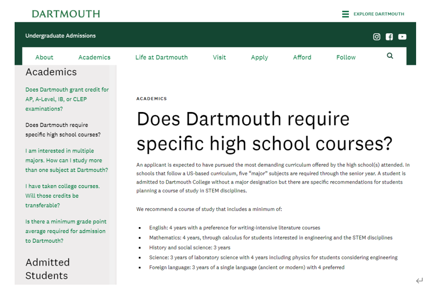
Task: Select the Apply navigation item
Action: pos(259,57)
